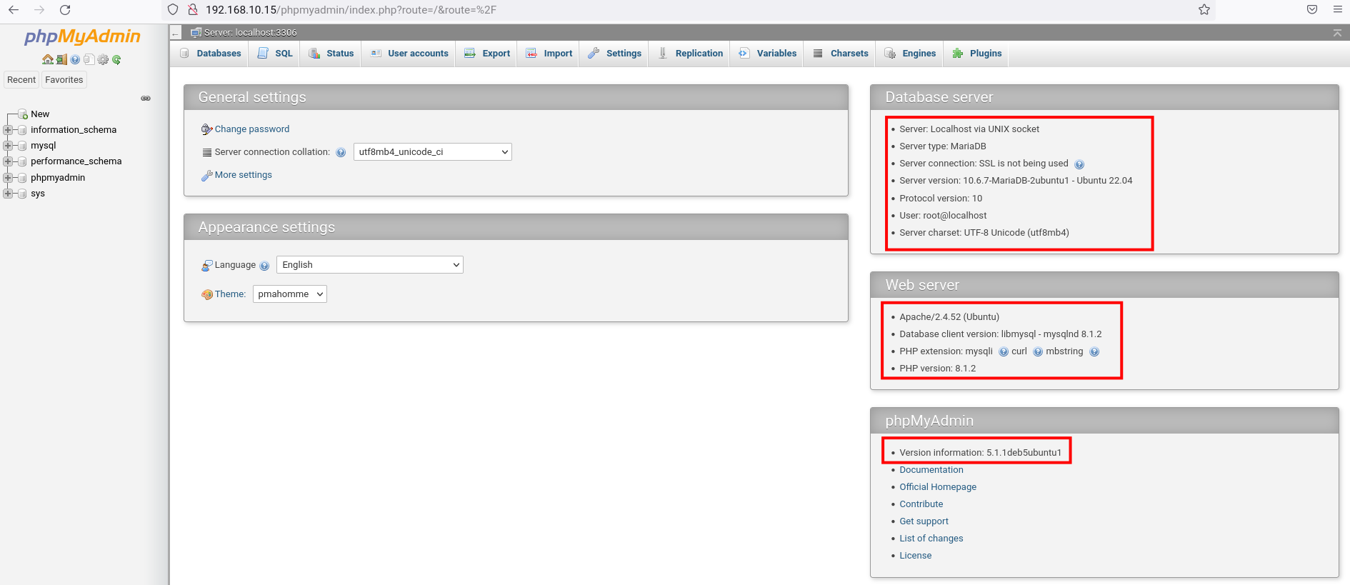This screenshot has height=585, width=1350.
Task: Click help icon beside SSL not being used
Action: tap(1079, 164)
